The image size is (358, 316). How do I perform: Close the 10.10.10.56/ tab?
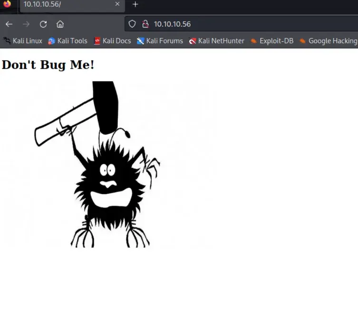117,4
